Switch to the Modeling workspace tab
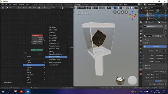 point(42,5)
